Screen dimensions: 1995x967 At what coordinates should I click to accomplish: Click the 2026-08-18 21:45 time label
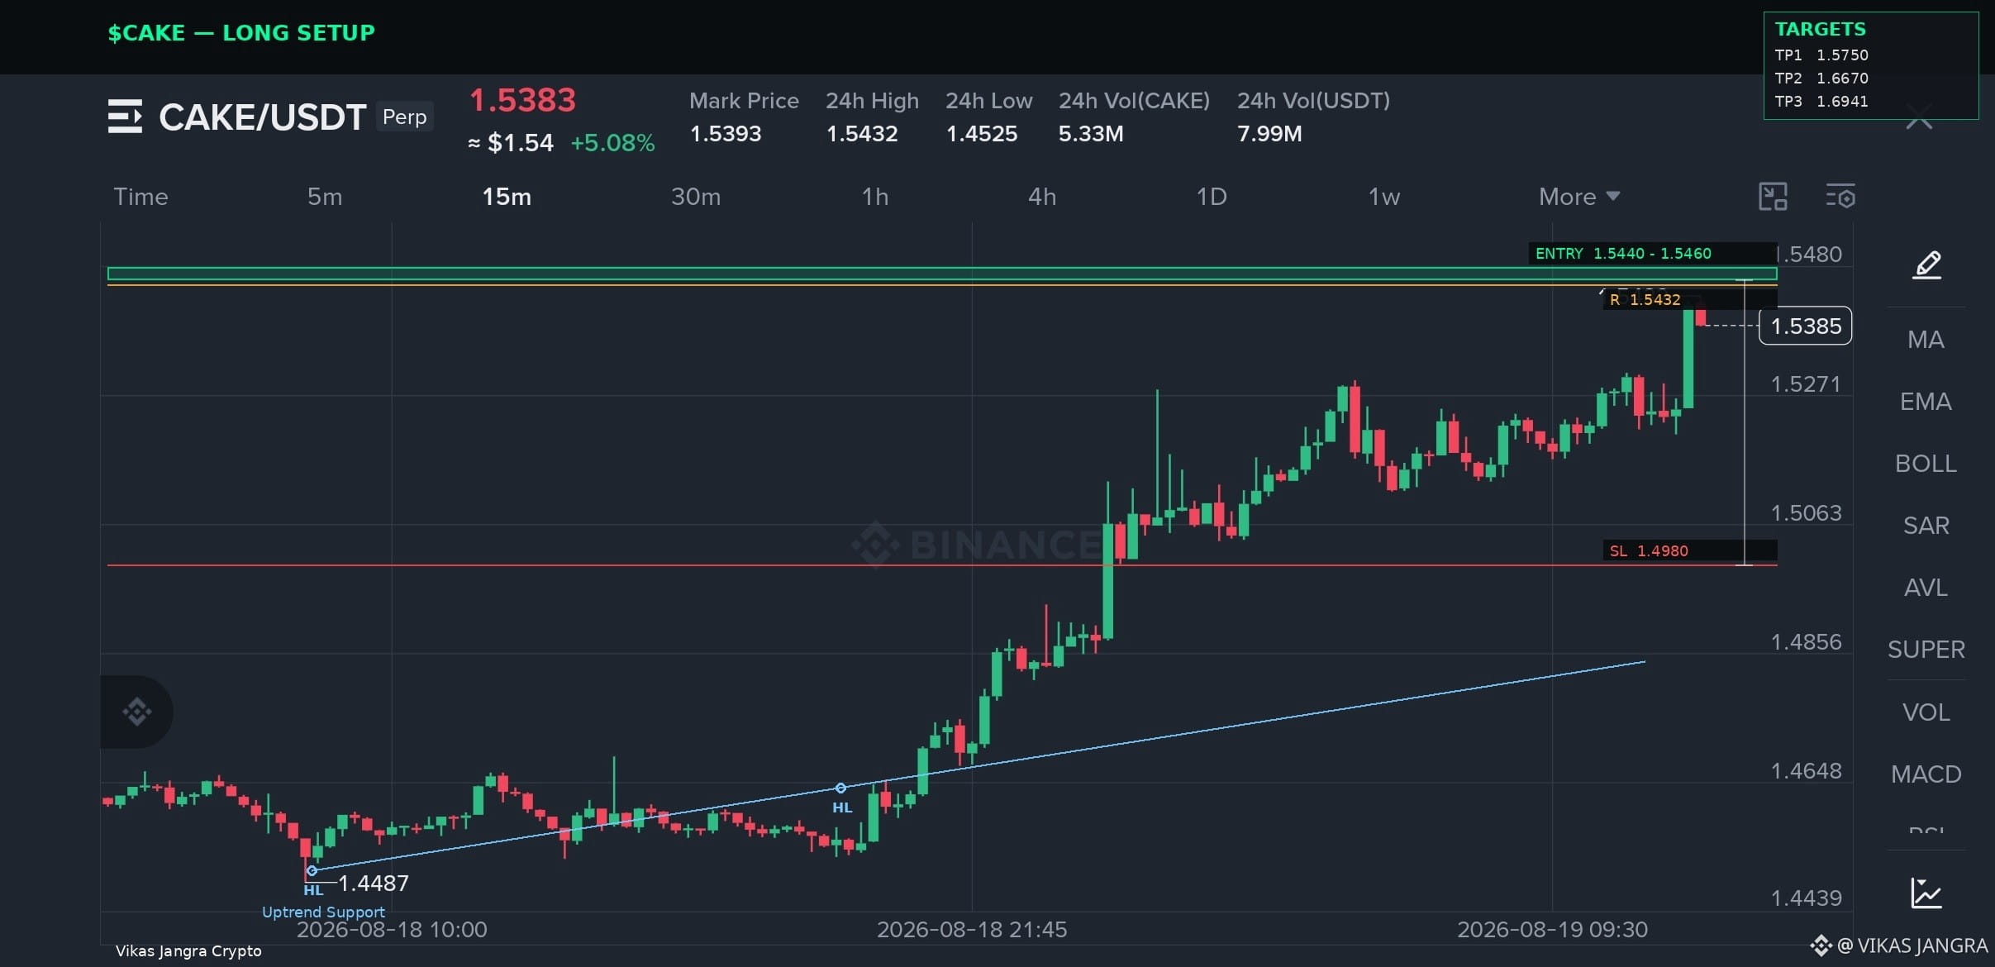(972, 930)
